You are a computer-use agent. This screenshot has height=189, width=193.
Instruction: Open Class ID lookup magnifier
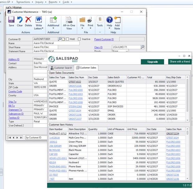(x=142, y=47)
